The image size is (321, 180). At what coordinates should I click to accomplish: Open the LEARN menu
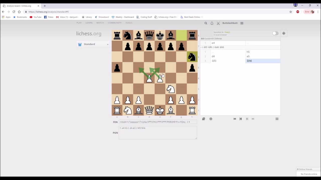[89, 23]
